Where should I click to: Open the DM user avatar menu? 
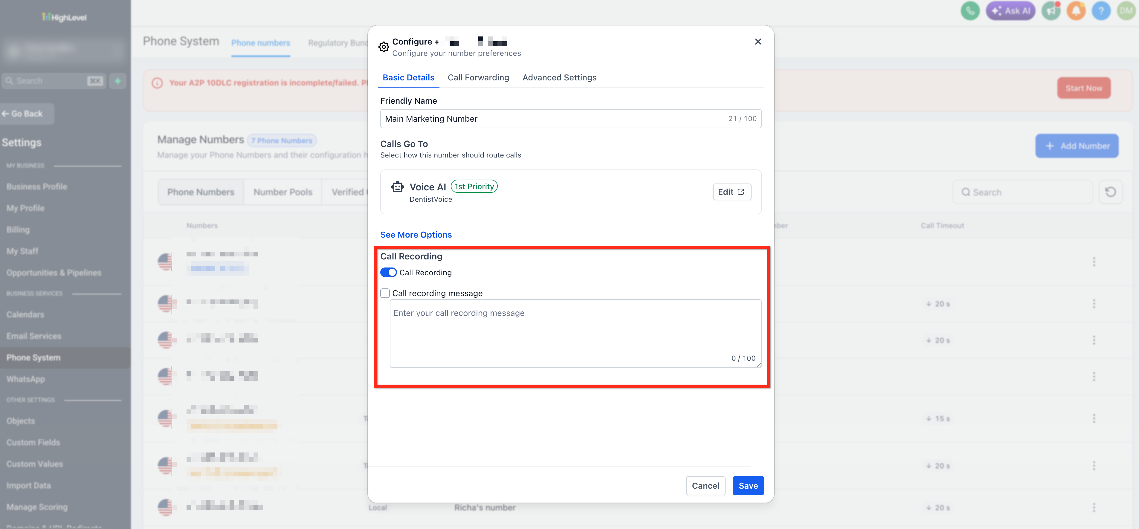1126,10
